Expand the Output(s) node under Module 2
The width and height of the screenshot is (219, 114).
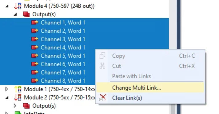15,106
